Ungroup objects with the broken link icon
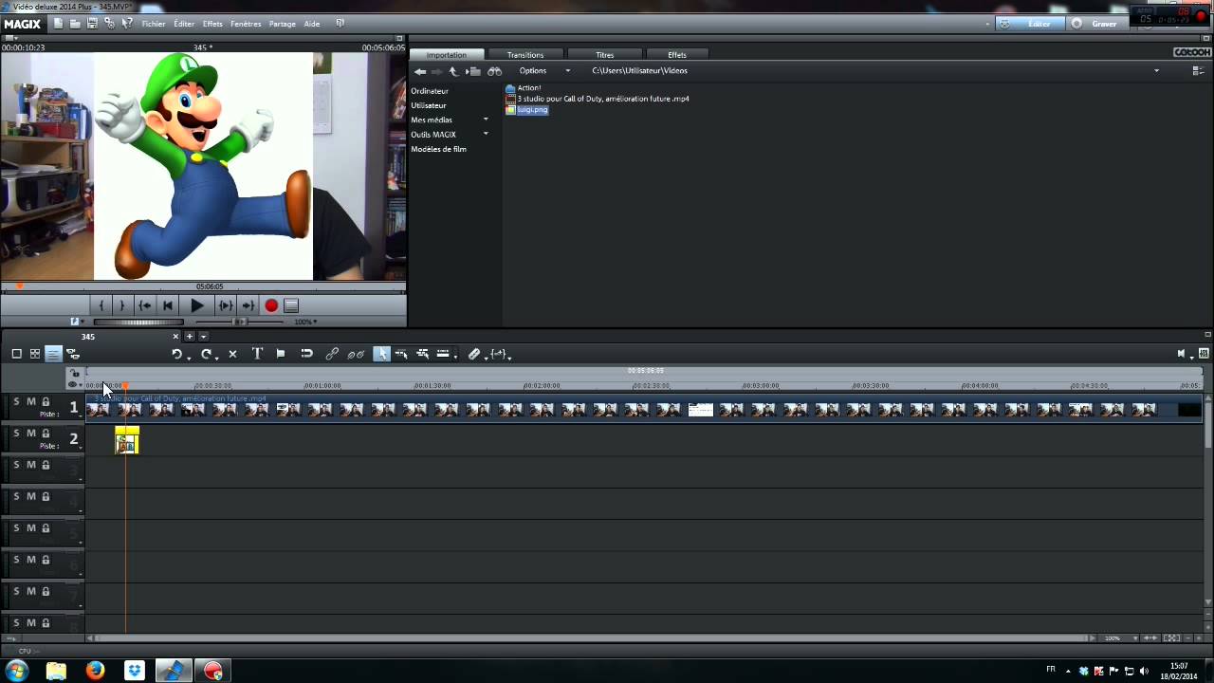This screenshot has height=683, width=1214. click(x=356, y=354)
